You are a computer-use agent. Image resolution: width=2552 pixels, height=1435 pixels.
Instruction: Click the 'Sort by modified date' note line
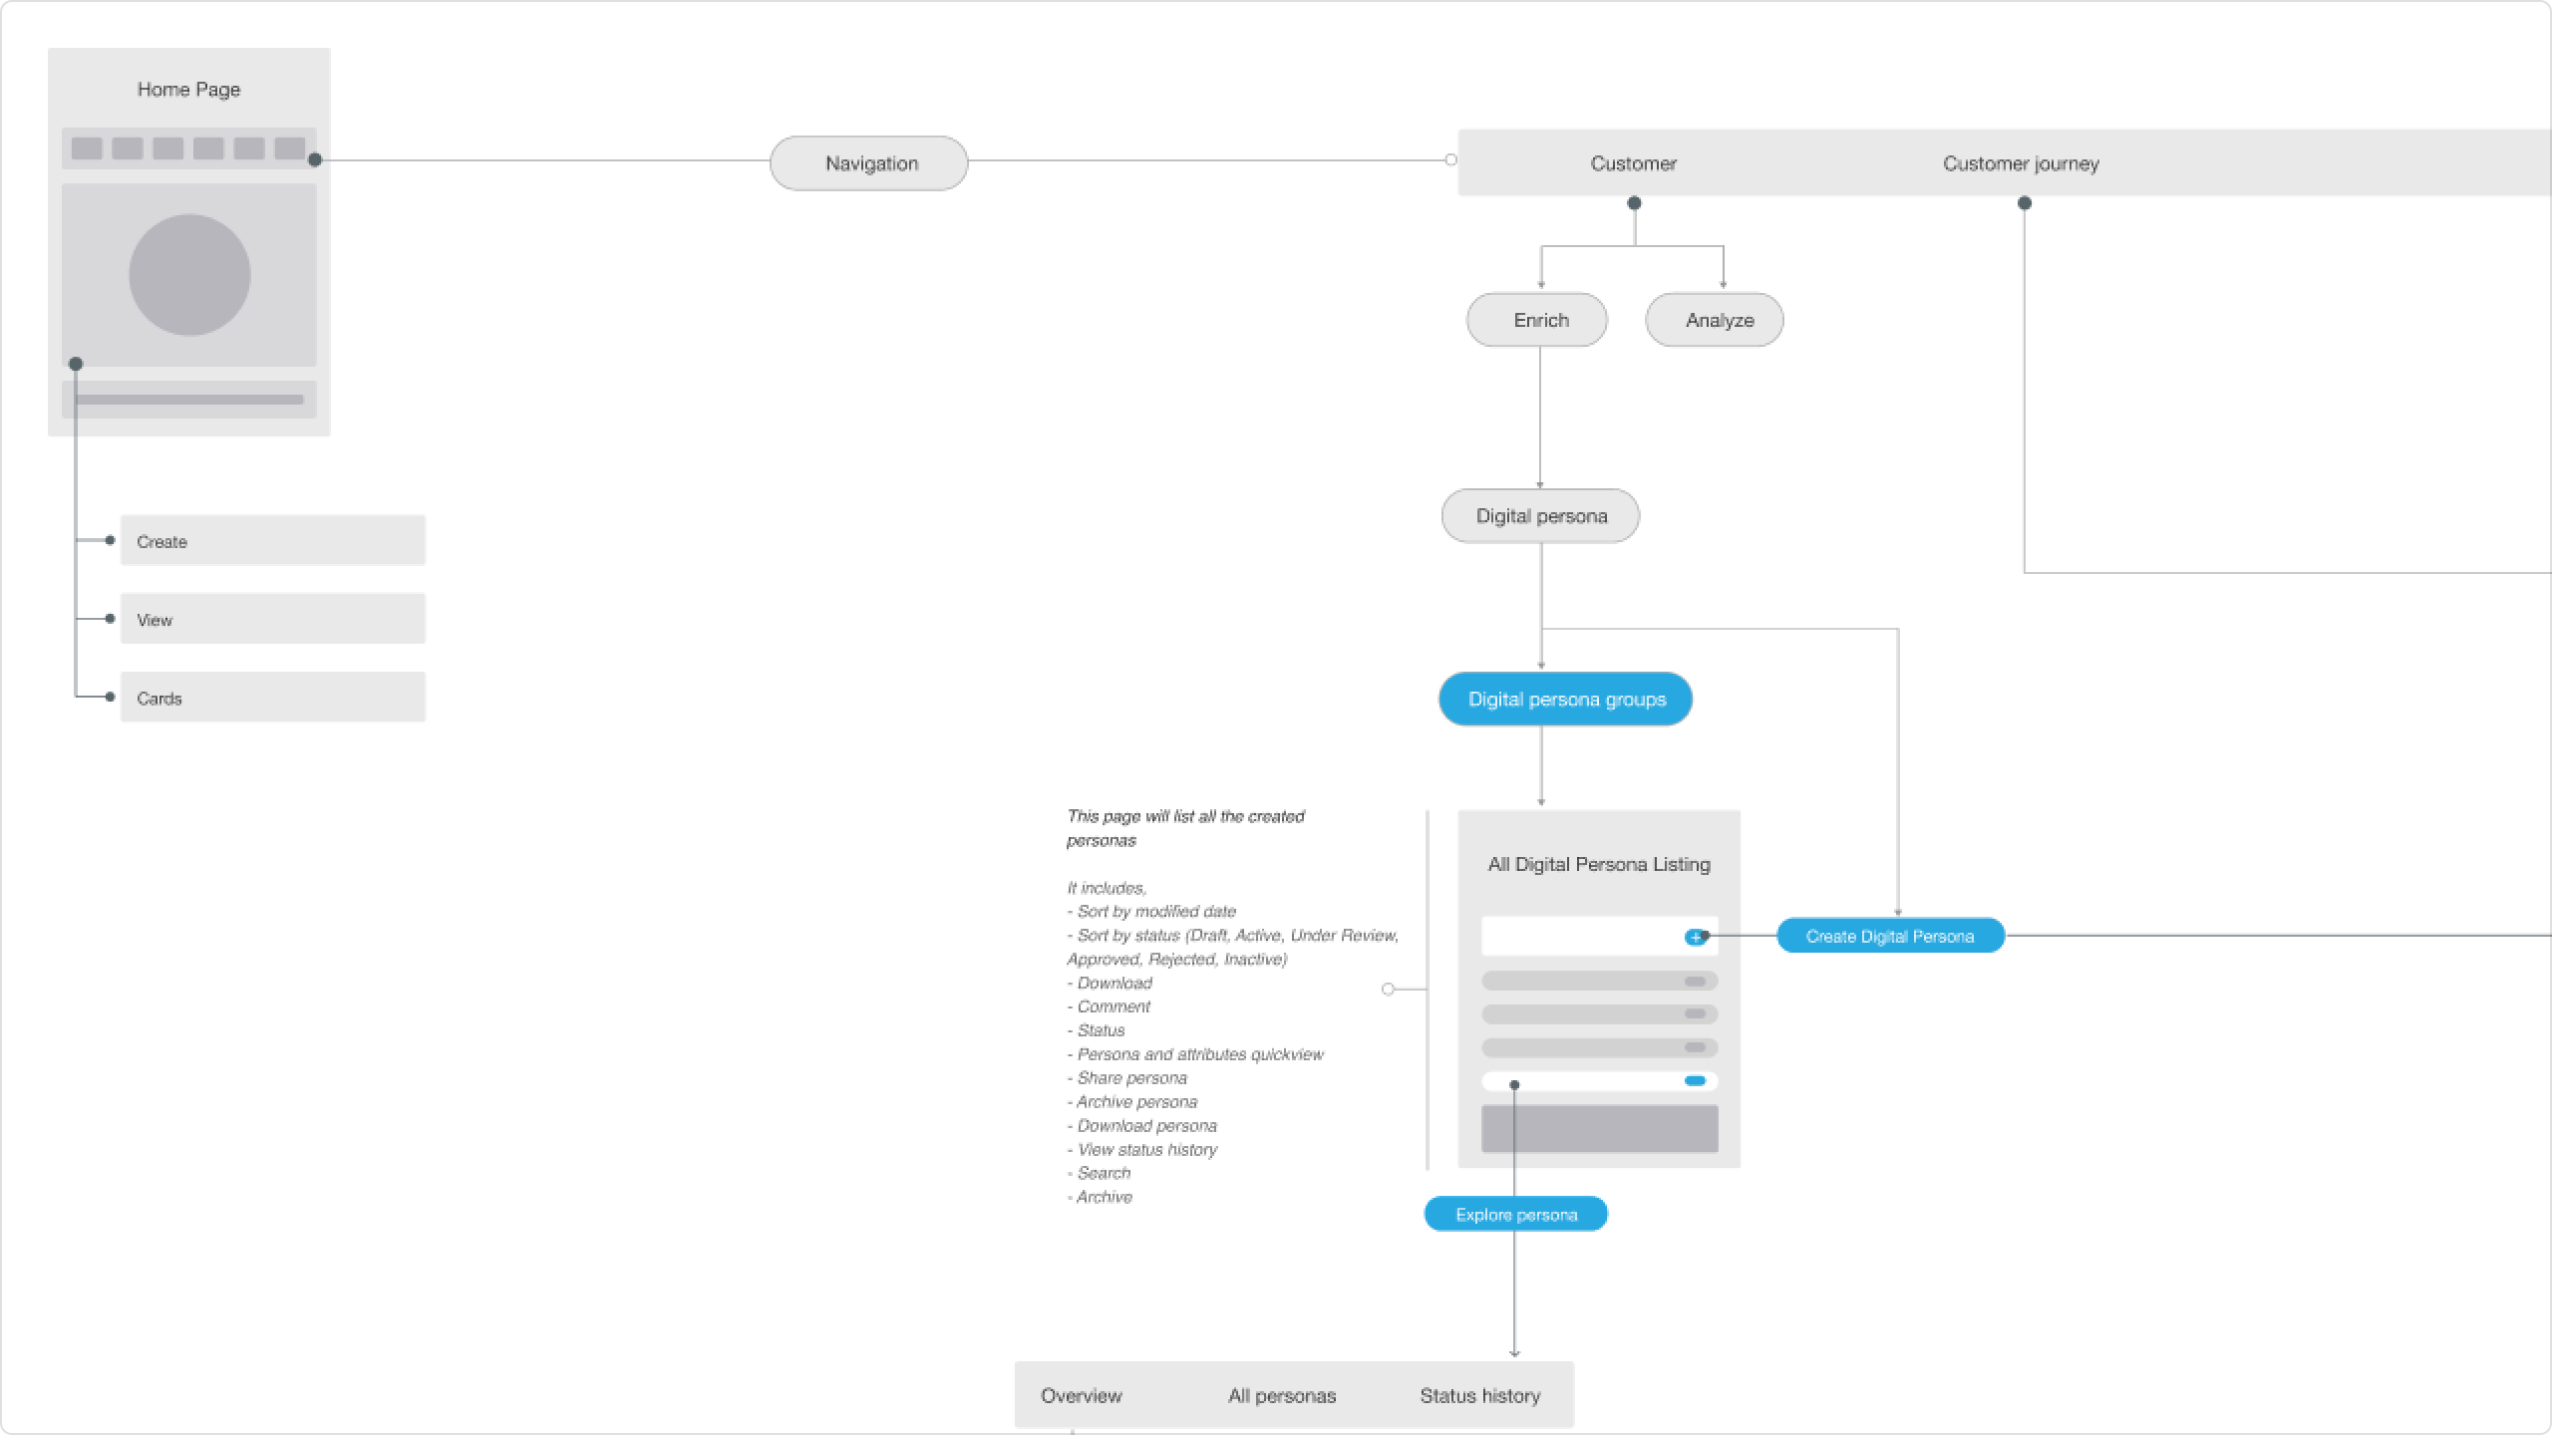click(1151, 911)
